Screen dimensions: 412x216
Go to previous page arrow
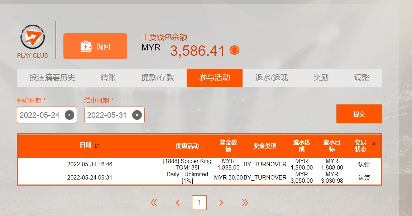click(x=178, y=203)
